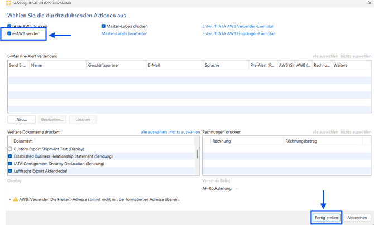Expand the AWB warning message arrow
The height and width of the screenshot is (225, 374).
[x=10, y=199]
